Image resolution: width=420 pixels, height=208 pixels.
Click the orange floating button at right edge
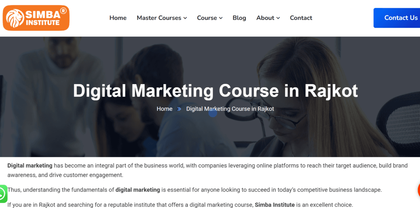click(x=418, y=190)
